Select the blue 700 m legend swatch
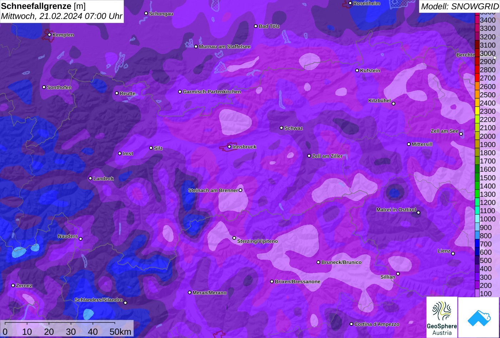Image resolution: width=500 pixels, height=338 pixels. pos(477,244)
